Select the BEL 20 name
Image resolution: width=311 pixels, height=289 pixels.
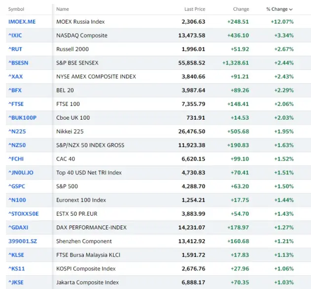click(65, 90)
